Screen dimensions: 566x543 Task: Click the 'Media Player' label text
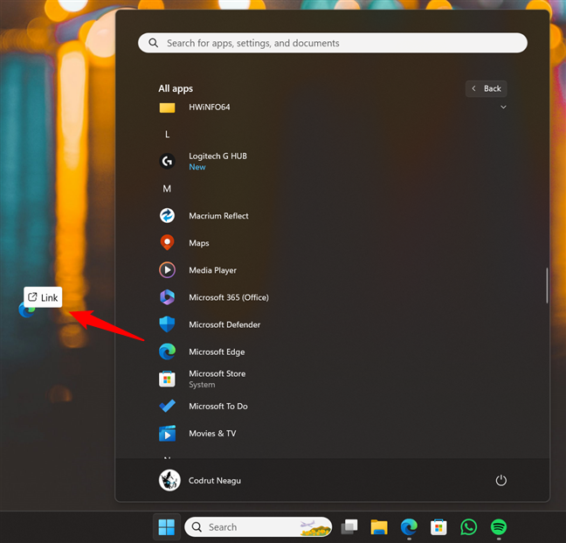coord(212,270)
